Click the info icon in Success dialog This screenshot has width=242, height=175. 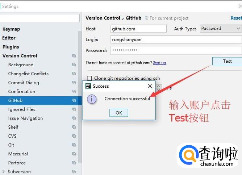[x=92, y=99]
